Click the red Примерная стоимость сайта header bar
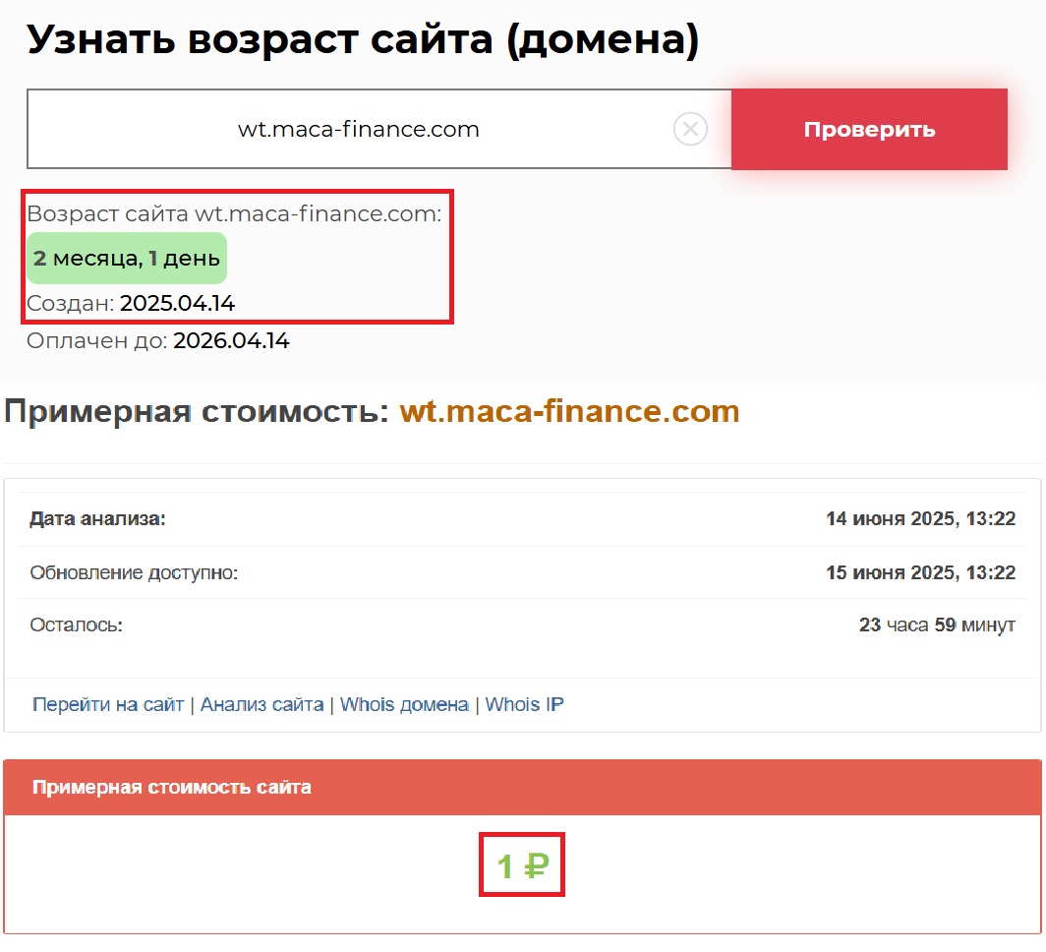1046x952 pixels. pos(522,787)
